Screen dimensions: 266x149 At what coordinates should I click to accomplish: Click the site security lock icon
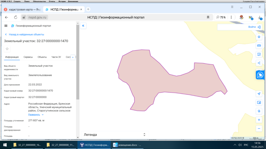pyautogui.click(x=24, y=18)
